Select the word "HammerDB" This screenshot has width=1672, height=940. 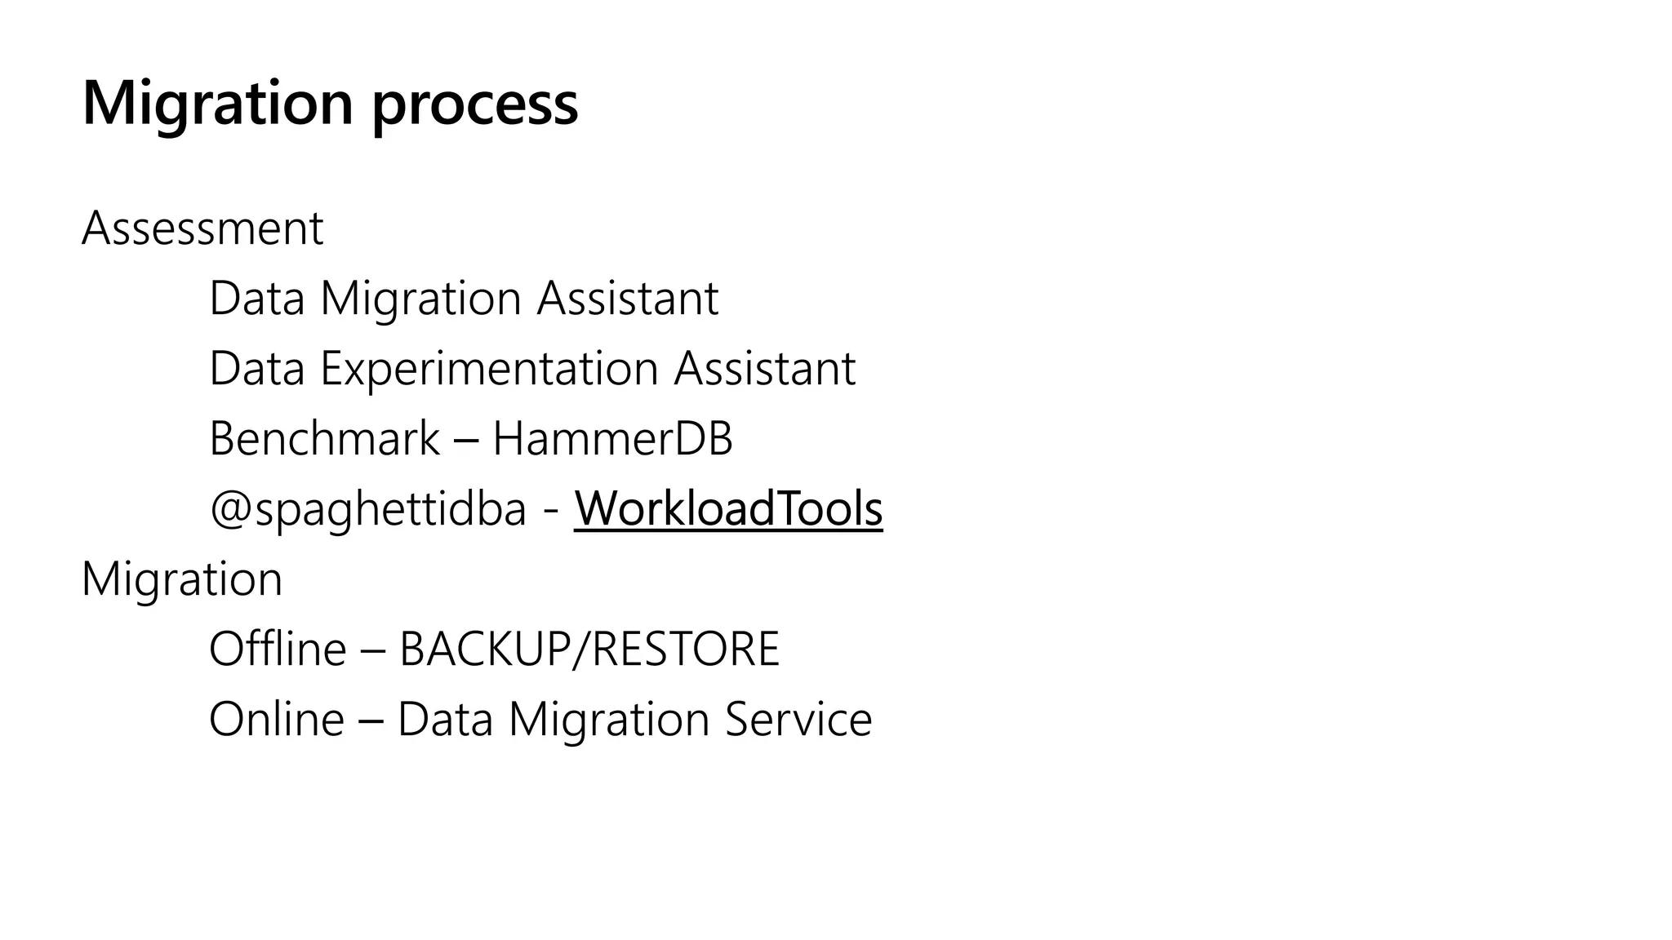(x=612, y=438)
